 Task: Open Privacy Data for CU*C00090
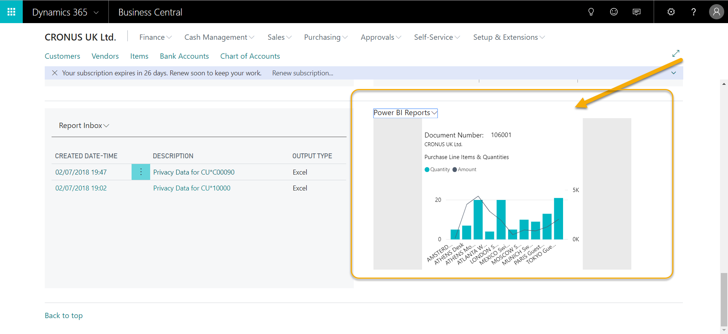[x=194, y=172]
